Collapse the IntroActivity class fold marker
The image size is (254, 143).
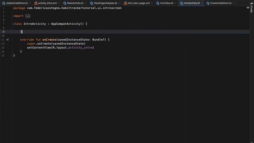(x=12, y=24)
